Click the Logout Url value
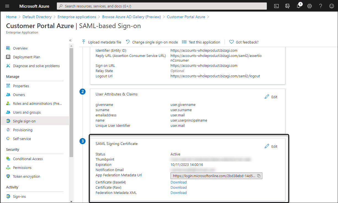 tap(215, 76)
